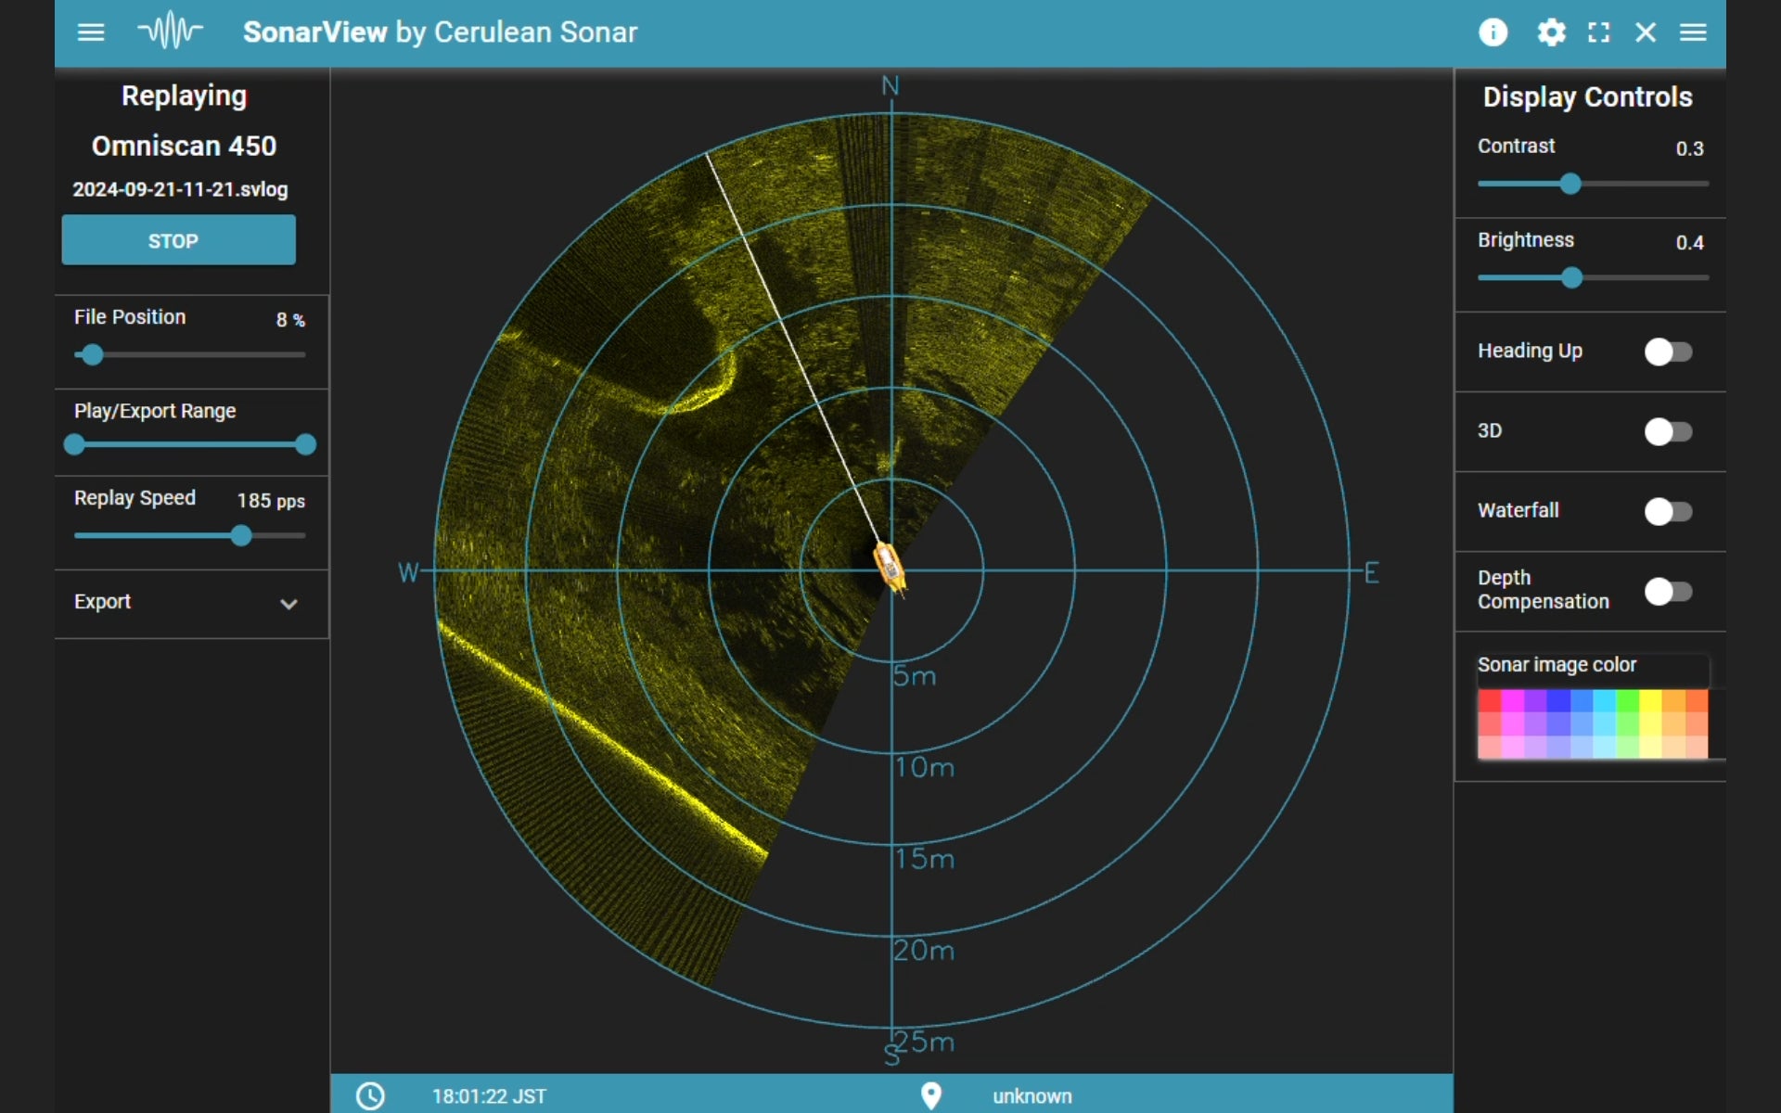Expand the Export section chevron
The width and height of the screenshot is (1781, 1113).
pos(288,604)
